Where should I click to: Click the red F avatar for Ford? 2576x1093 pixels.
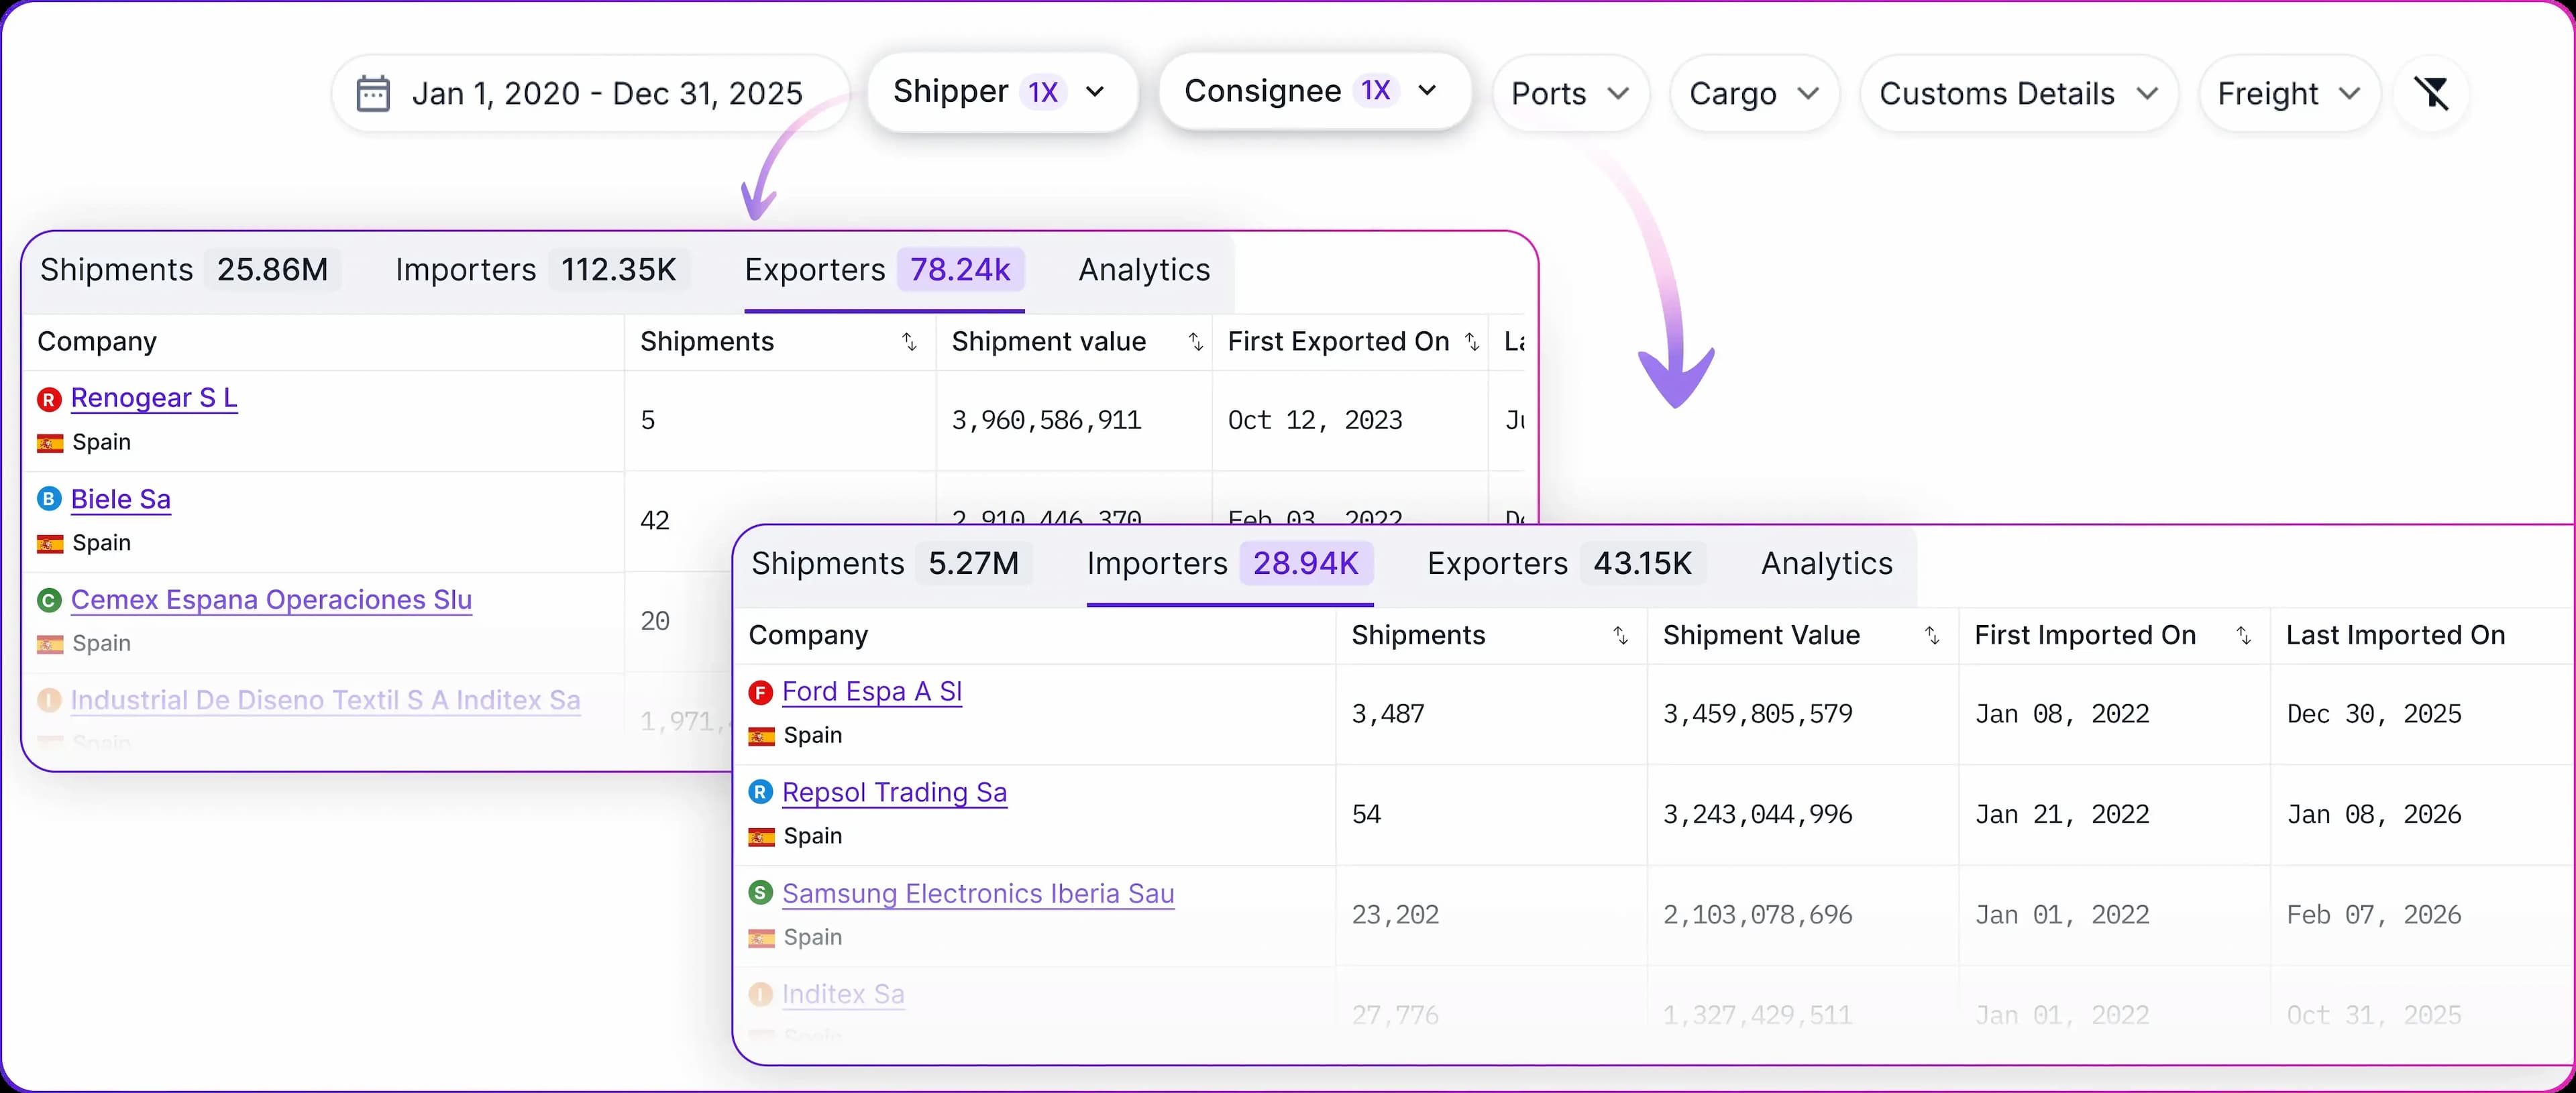point(761,692)
